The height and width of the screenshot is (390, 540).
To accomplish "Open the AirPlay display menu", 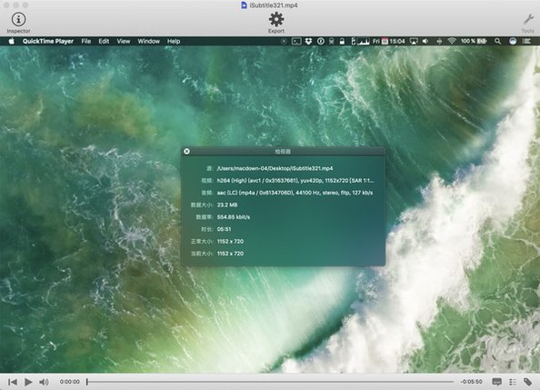I will (x=414, y=41).
